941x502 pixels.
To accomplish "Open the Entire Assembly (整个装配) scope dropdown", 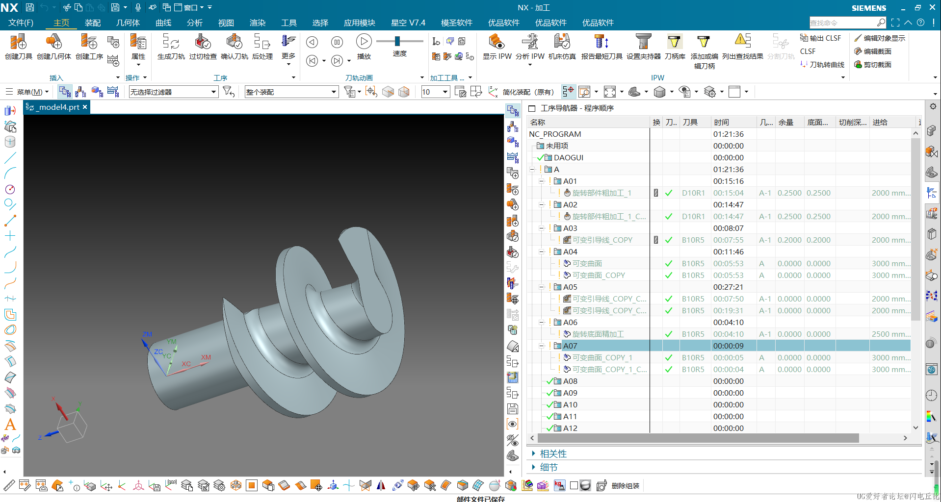I will [x=291, y=92].
